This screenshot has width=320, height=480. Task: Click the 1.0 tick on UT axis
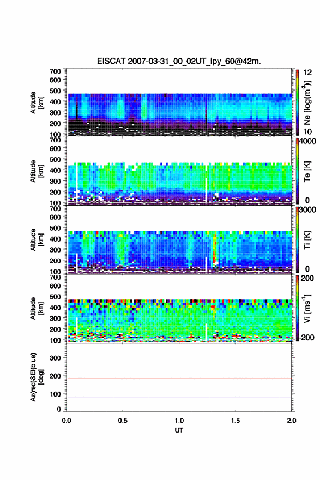click(x=179, y=421)
